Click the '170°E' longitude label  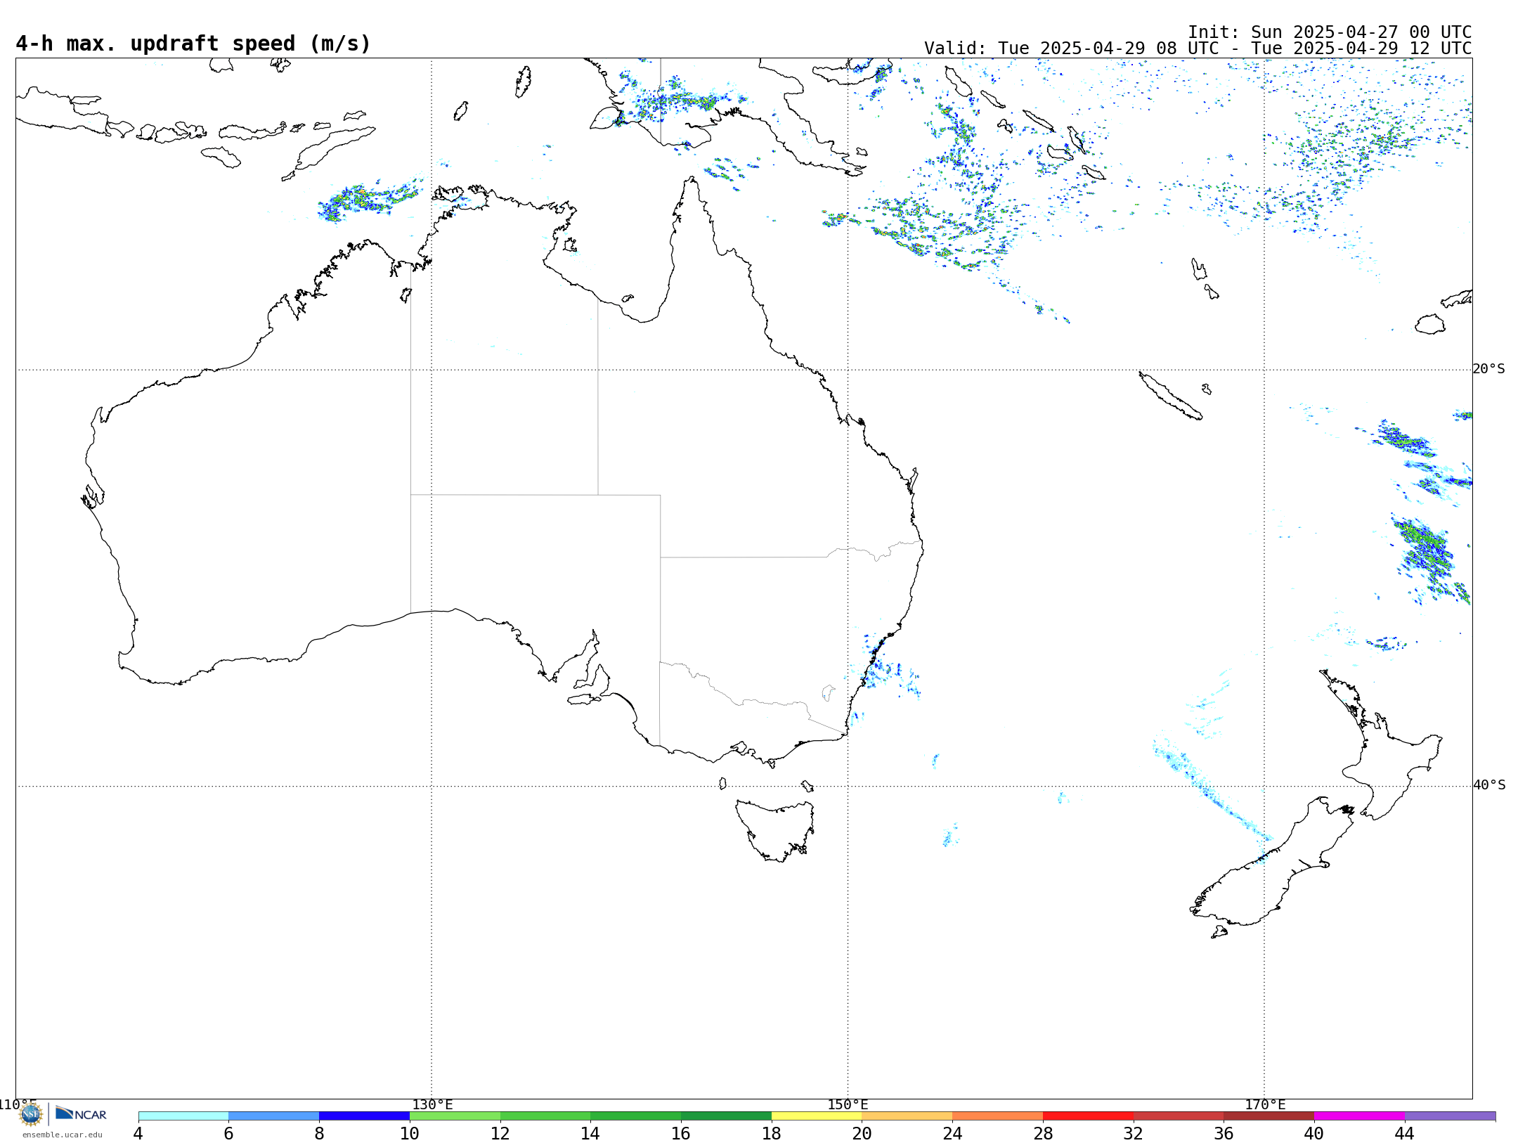tap(1265, 1104)
